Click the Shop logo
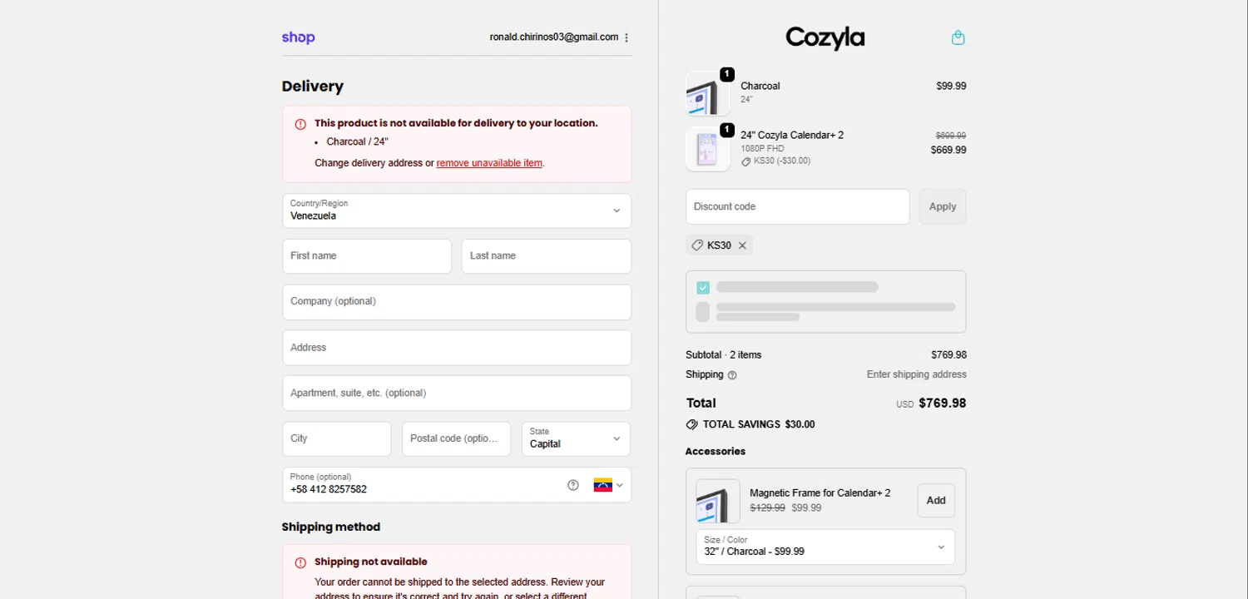 point(298,37)
